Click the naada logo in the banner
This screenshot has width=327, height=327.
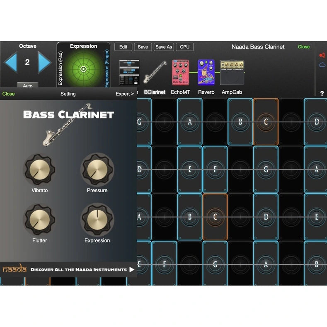click(x=15, y=269)
